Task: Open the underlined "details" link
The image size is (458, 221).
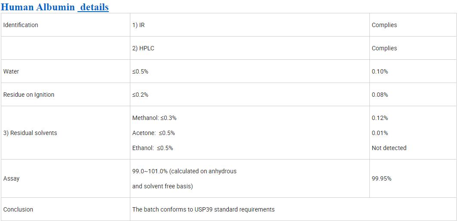Action: tap(95, 7)
